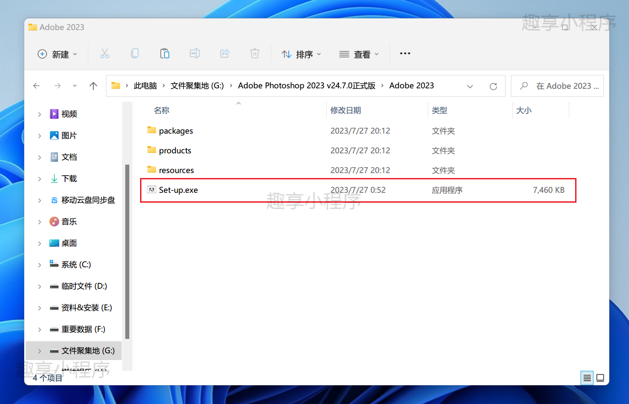Image resolution: width=629 pixels, height=404 pixels.
Task: Select 系统 (C:) drive
Action: [76, 265]
